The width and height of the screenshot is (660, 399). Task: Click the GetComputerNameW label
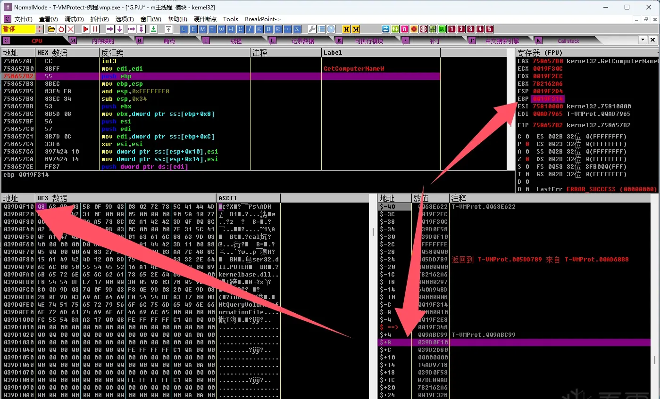(x=354, y=69)
